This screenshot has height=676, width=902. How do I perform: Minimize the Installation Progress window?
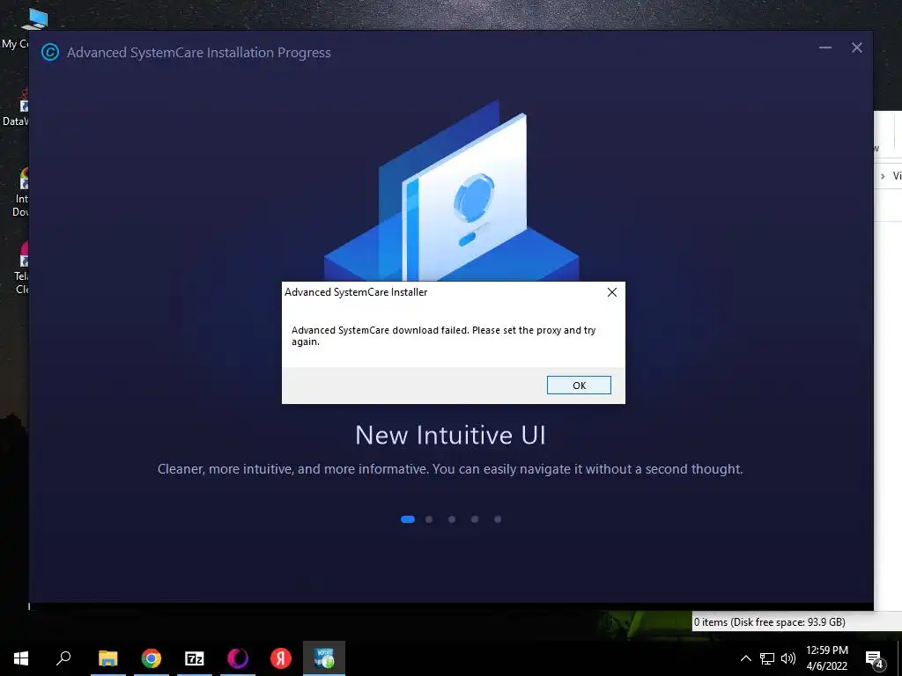pyautogui.click(x=824, y=48)
